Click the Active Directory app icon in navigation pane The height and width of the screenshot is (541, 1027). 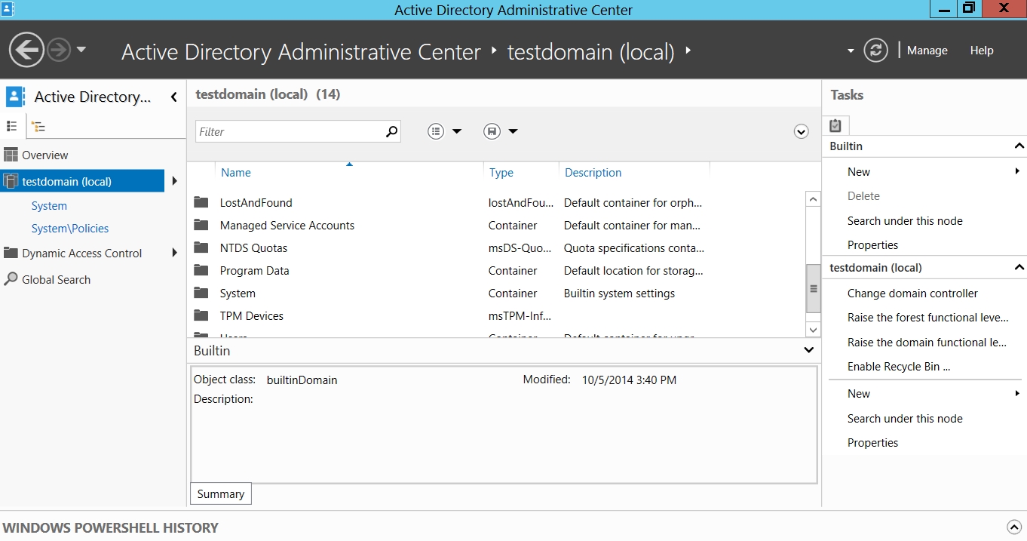click(x=15, y=97)
